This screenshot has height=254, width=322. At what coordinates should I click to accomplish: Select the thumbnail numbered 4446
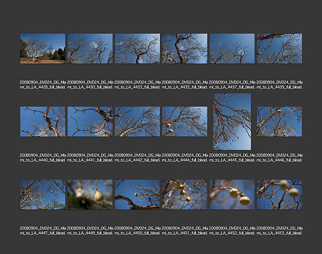click(280, 121)
